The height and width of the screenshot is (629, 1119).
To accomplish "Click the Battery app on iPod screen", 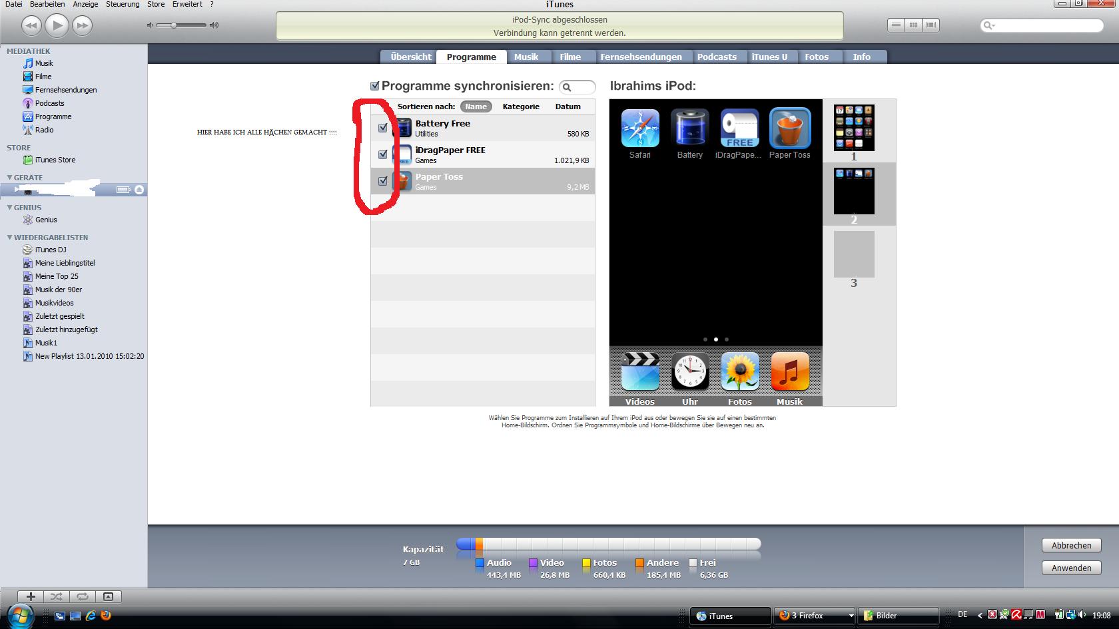I will point(690,128).
